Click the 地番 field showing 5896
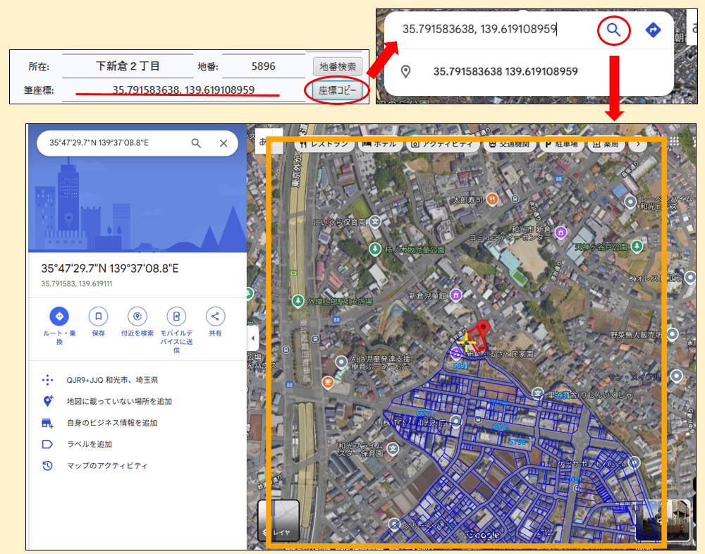Image resolution: width=705 pixels, height=554 pixels. click(x=264, y=66)
